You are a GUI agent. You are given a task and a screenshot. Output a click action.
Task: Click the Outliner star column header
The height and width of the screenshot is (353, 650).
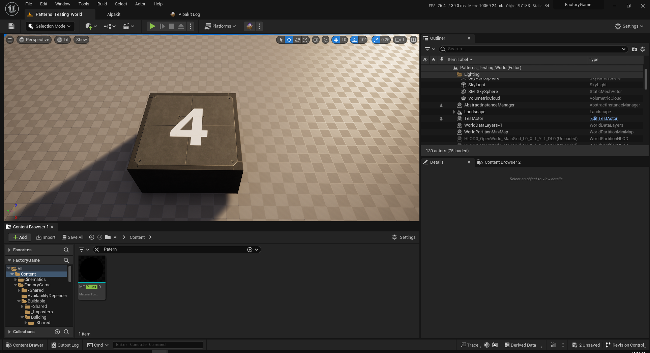tap(434, 60)
